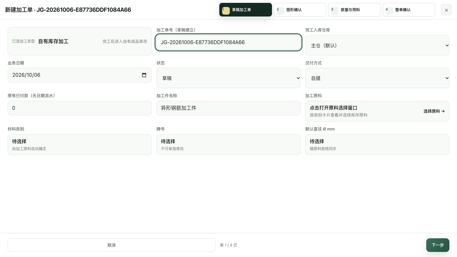Click the 下一步 button
Screen dimensions: 457x257
click(x=438, y=245)
